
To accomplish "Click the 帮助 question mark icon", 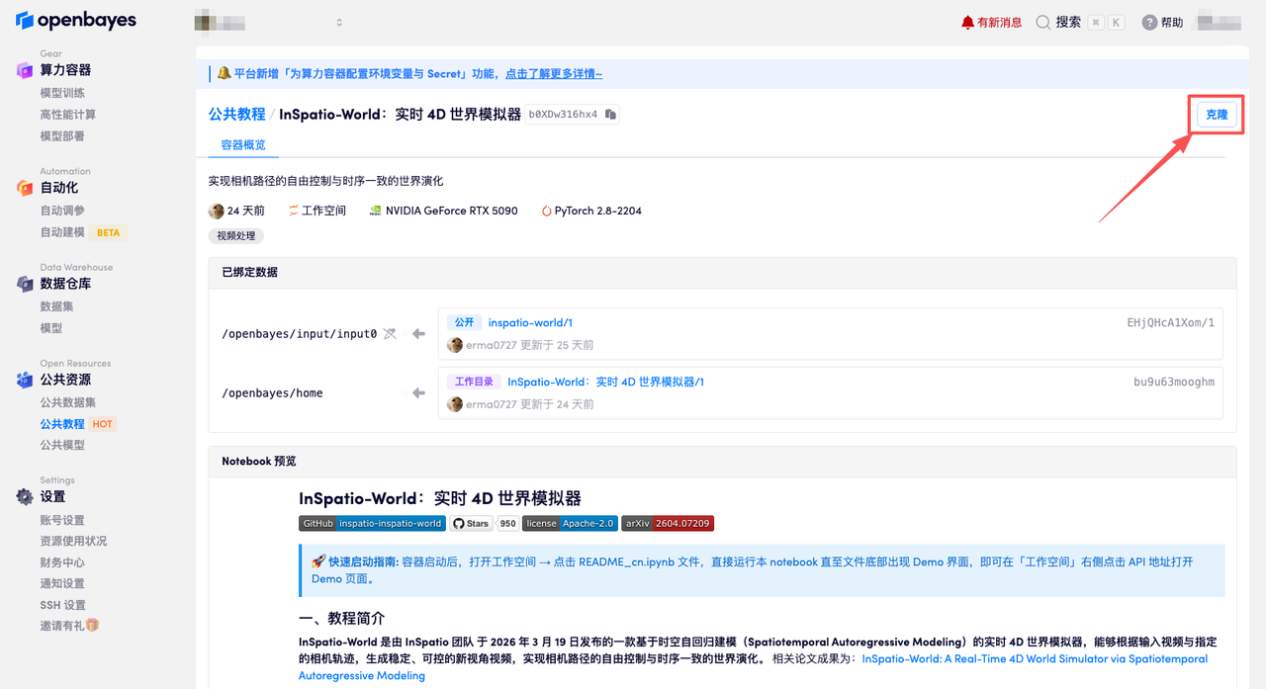I will tap(1149, 22).
